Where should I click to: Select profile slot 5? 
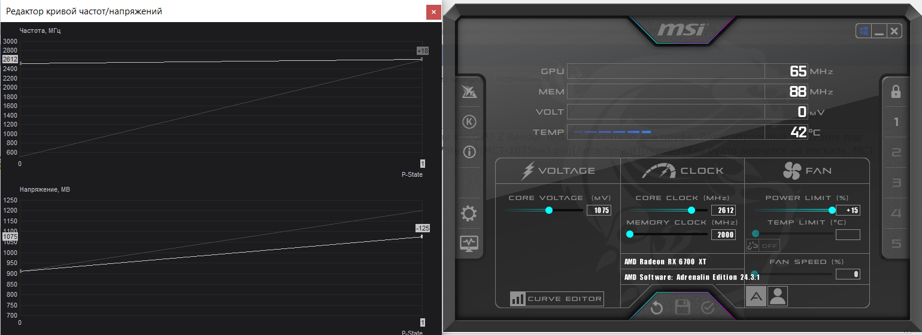[x=896, y=244]
